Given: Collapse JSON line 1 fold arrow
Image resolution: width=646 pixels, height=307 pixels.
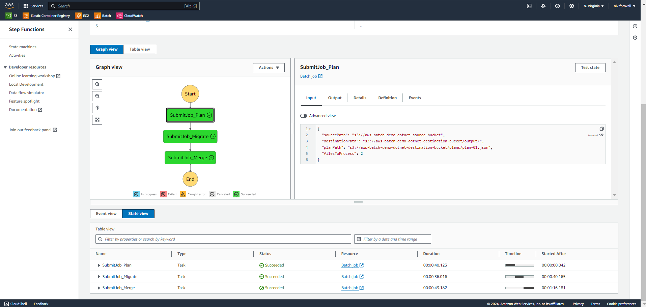Looking at the screenshot, I should pyautogui.click(x=310, y=129).
